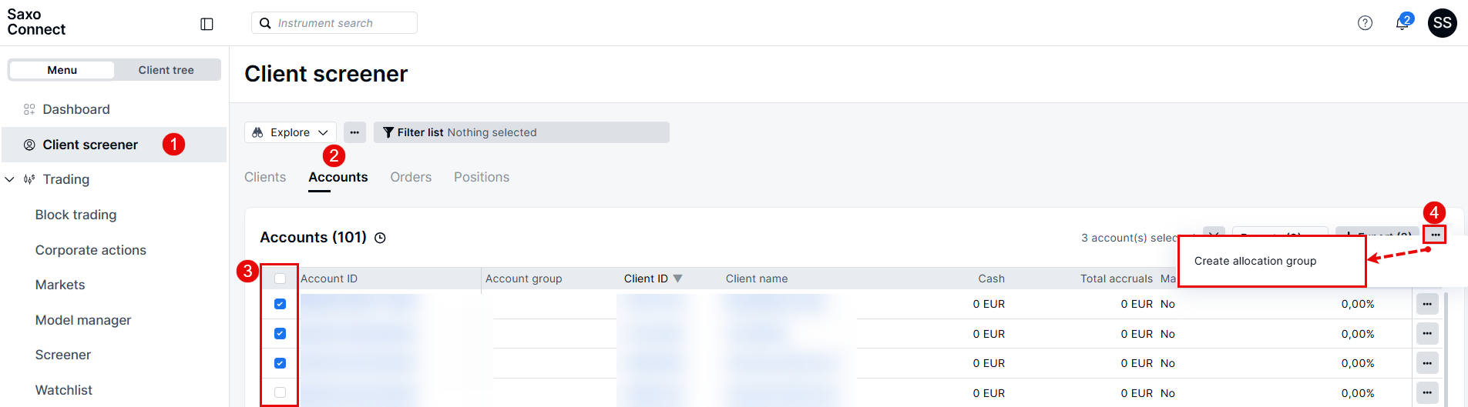
Task: Open row actions menu for first account
Action: (x=1427, y=304)
